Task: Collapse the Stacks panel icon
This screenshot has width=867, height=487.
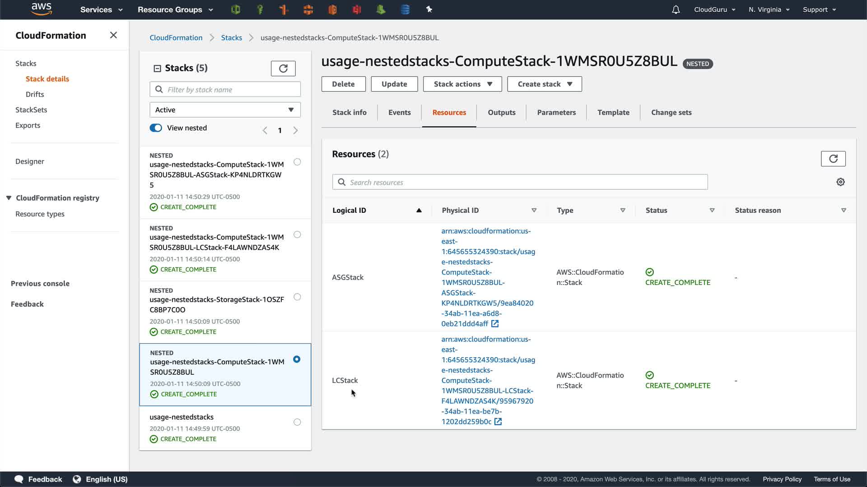Action: click(157, 69)
